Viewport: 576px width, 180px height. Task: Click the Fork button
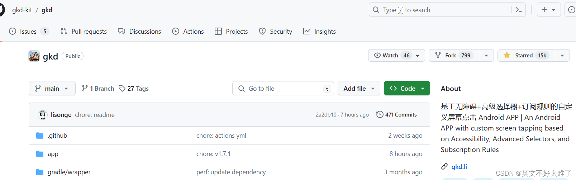click(454, 56)
